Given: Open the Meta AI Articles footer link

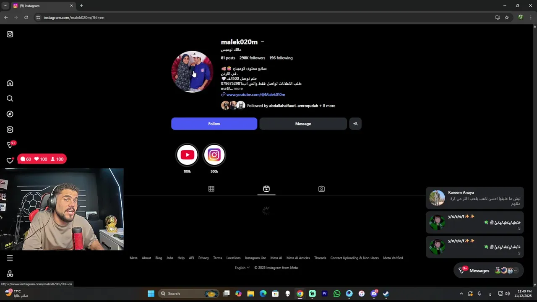Looking at the screenshot, I should point(298,258).
